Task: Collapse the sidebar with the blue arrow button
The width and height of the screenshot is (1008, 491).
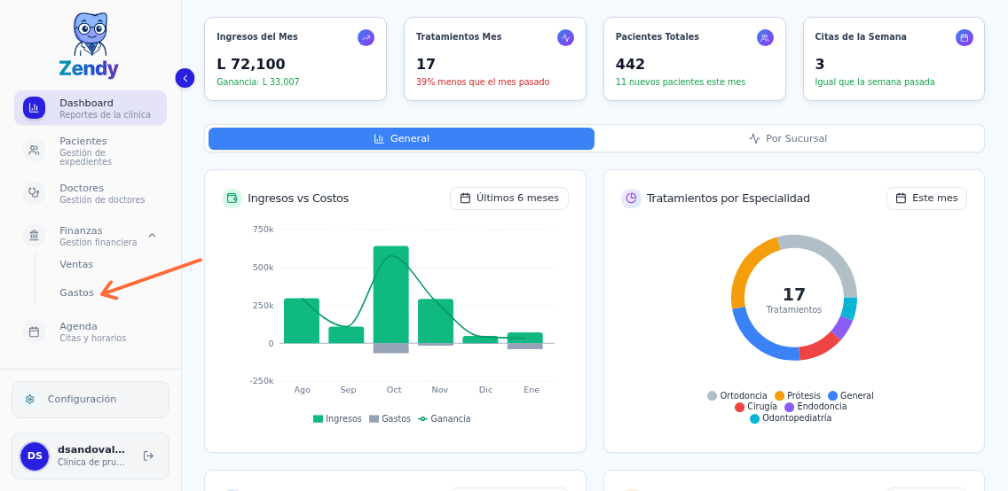Action: (x=185, y=78)
